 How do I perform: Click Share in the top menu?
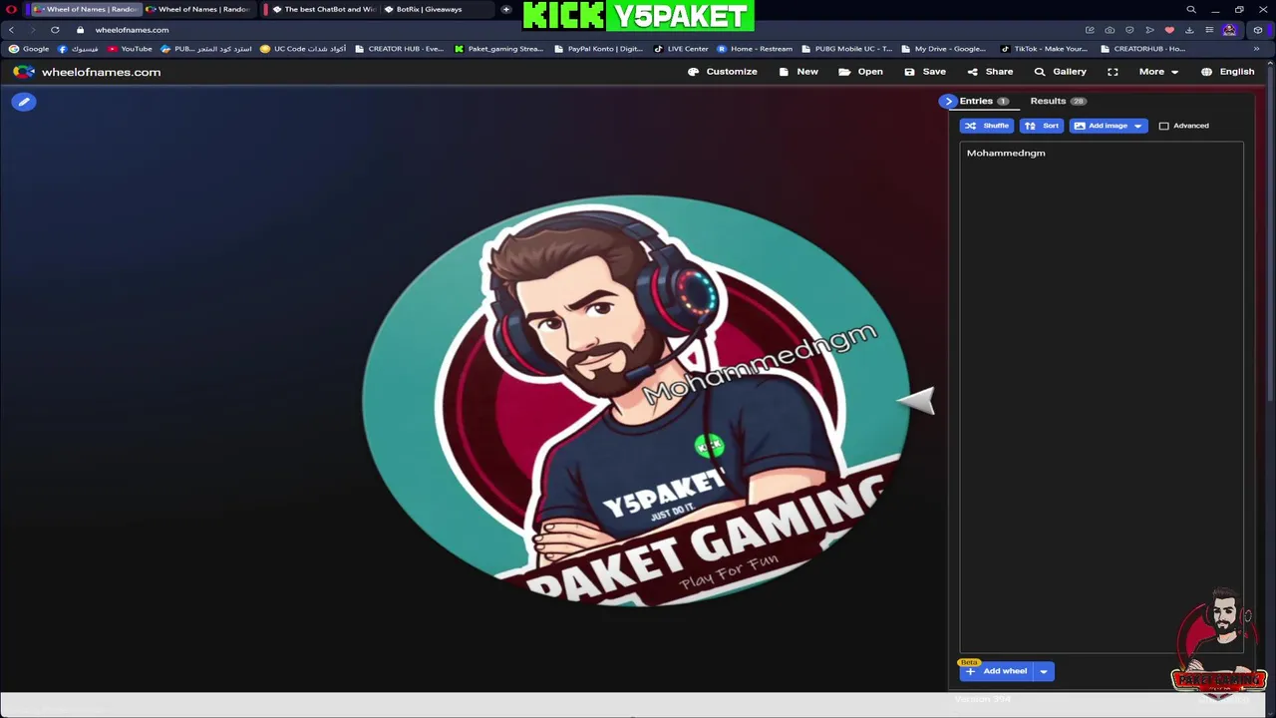pyautogui.click(x=990, y=72)
